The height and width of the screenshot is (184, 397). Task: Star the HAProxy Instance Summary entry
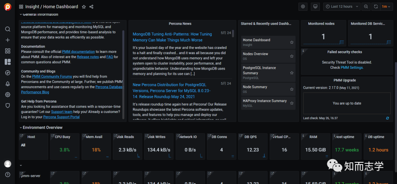tap(292, 103)
